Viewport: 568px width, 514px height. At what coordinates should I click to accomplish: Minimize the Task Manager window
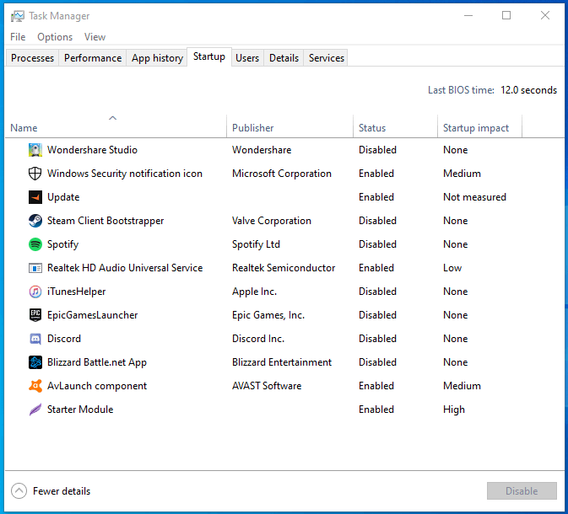click(x=468, y=15)
